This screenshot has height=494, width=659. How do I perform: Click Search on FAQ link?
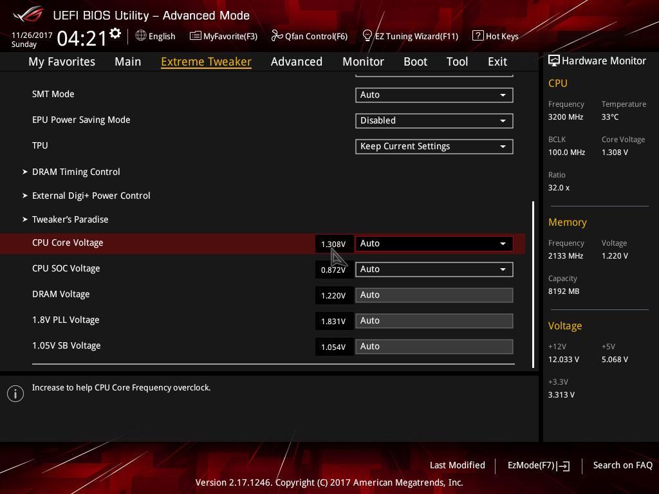pos(622,466)
